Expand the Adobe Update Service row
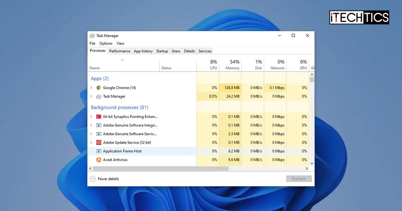The height and width of the screenshot is (211, 402). click(x=91, y=143)
